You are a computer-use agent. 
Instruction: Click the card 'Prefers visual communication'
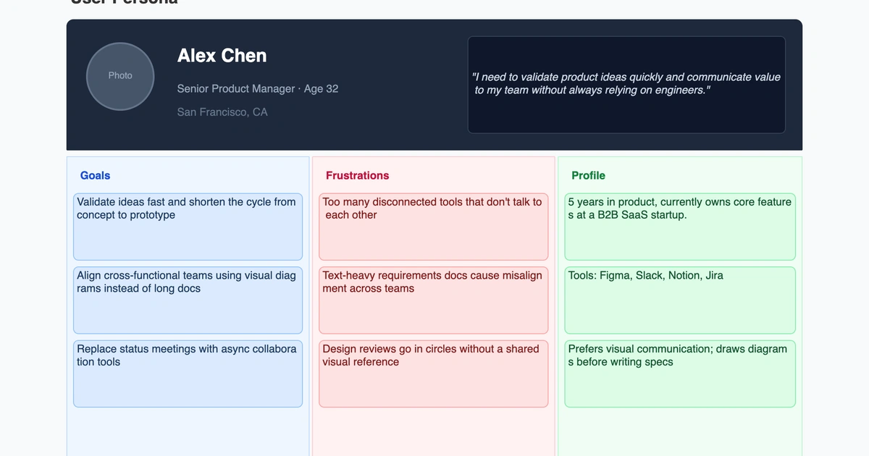pos(680,373)
